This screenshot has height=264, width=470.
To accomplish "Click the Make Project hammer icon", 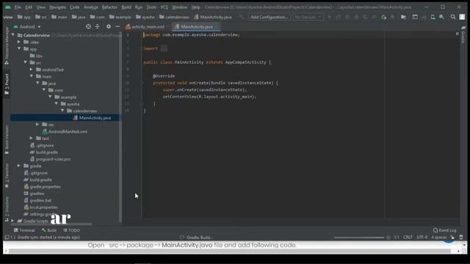I will click(x=242, y=17).
